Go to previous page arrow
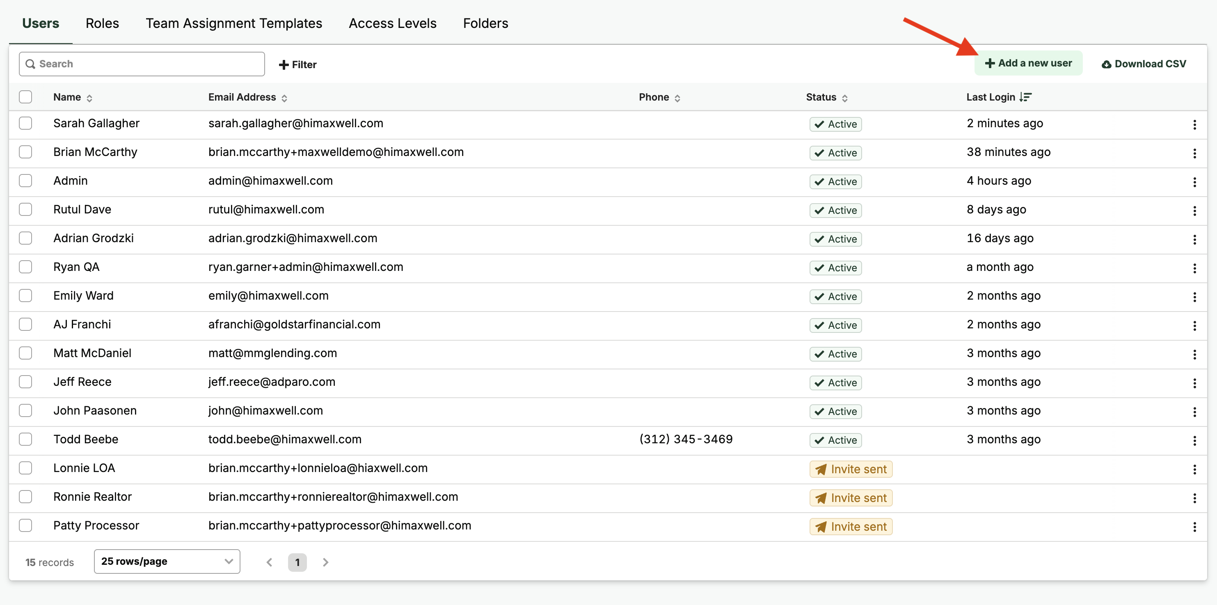Image resolution: width=1217 pixels, height=605 pixels. [269, 562]
